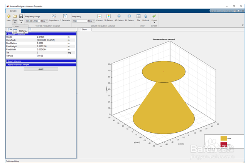The image size is (248, 165).
Task: Click the Frequency Range input field
Action: tap(33, 21)
